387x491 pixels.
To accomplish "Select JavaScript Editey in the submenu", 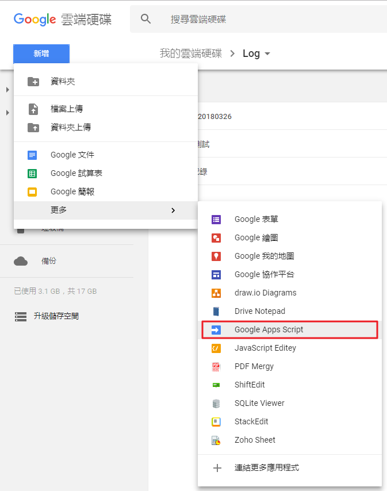I will pyautogui.click(x=290, y=348).
